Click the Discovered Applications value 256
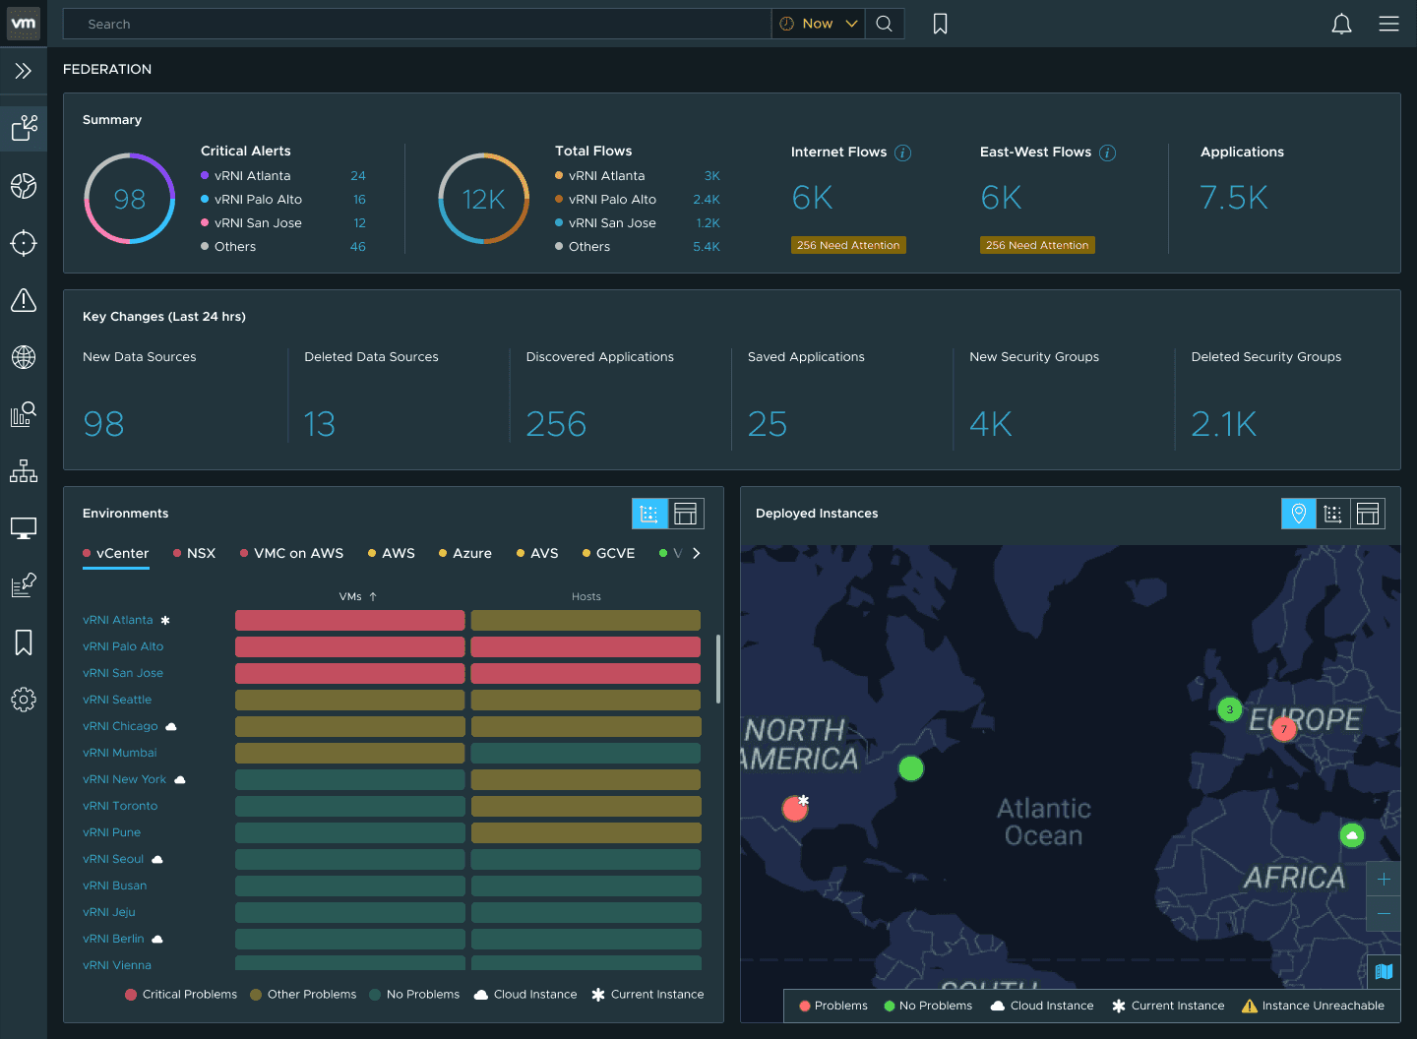The width and height of the screenshot is (1417, 1039). pyautogui.click(x=556, y=424)
